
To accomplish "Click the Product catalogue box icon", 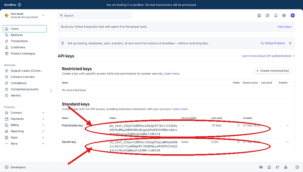I will pos(7,53).
